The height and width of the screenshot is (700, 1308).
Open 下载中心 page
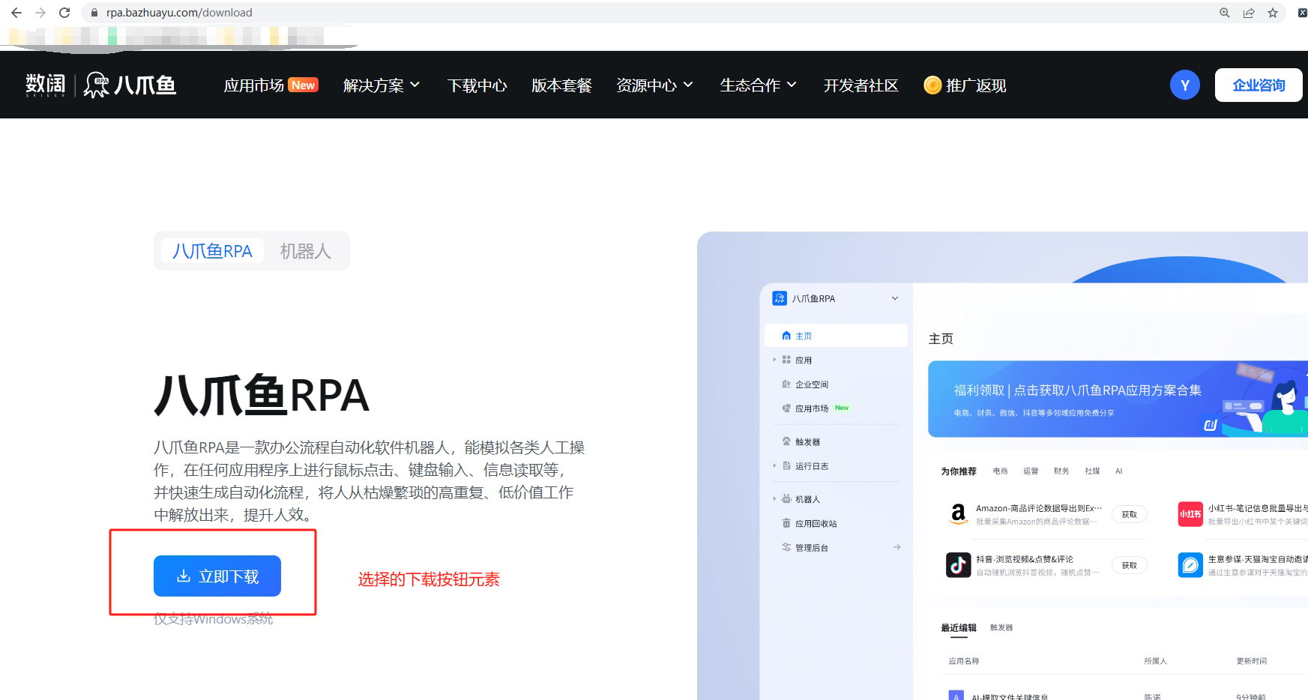point(477,85)
